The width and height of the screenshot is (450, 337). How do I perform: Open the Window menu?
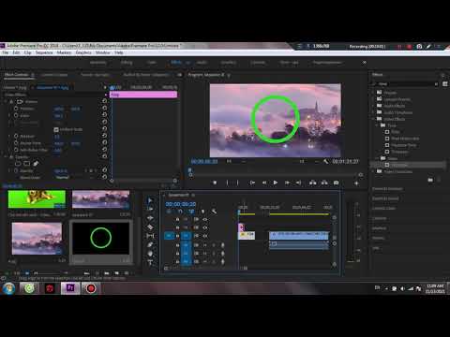pyautogui.click(x=103, y=52)
